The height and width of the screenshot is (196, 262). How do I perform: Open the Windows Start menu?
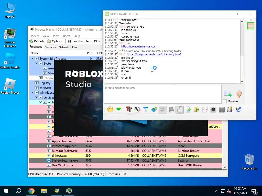coord(6,191)
